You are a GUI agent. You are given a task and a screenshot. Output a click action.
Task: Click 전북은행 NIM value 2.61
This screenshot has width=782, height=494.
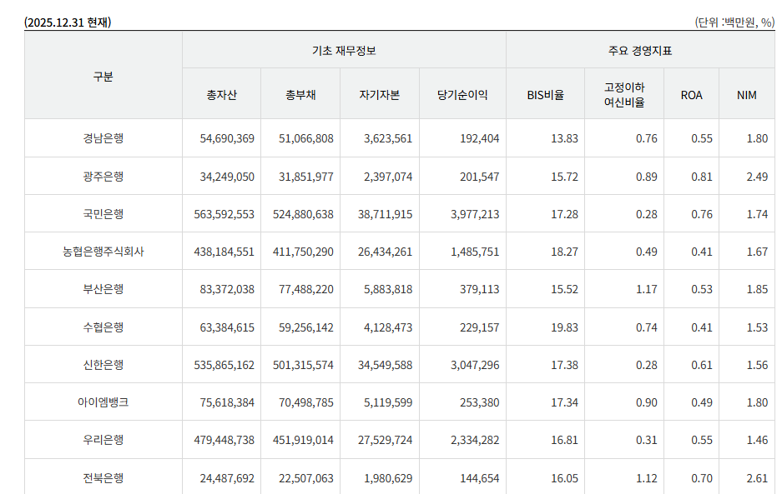tap(757, 478)
